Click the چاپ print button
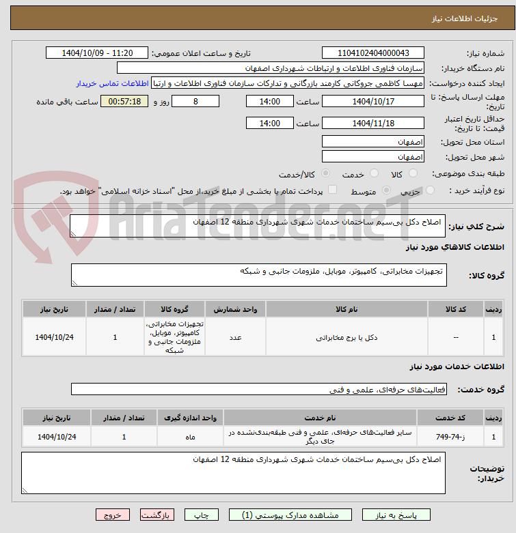The width and height of the screenshot is (516, 533). click(x=201, y=515)
